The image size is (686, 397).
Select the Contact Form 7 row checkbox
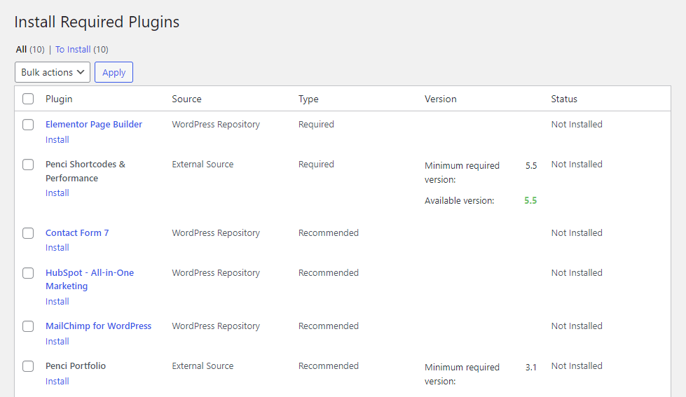coord(28,233)
